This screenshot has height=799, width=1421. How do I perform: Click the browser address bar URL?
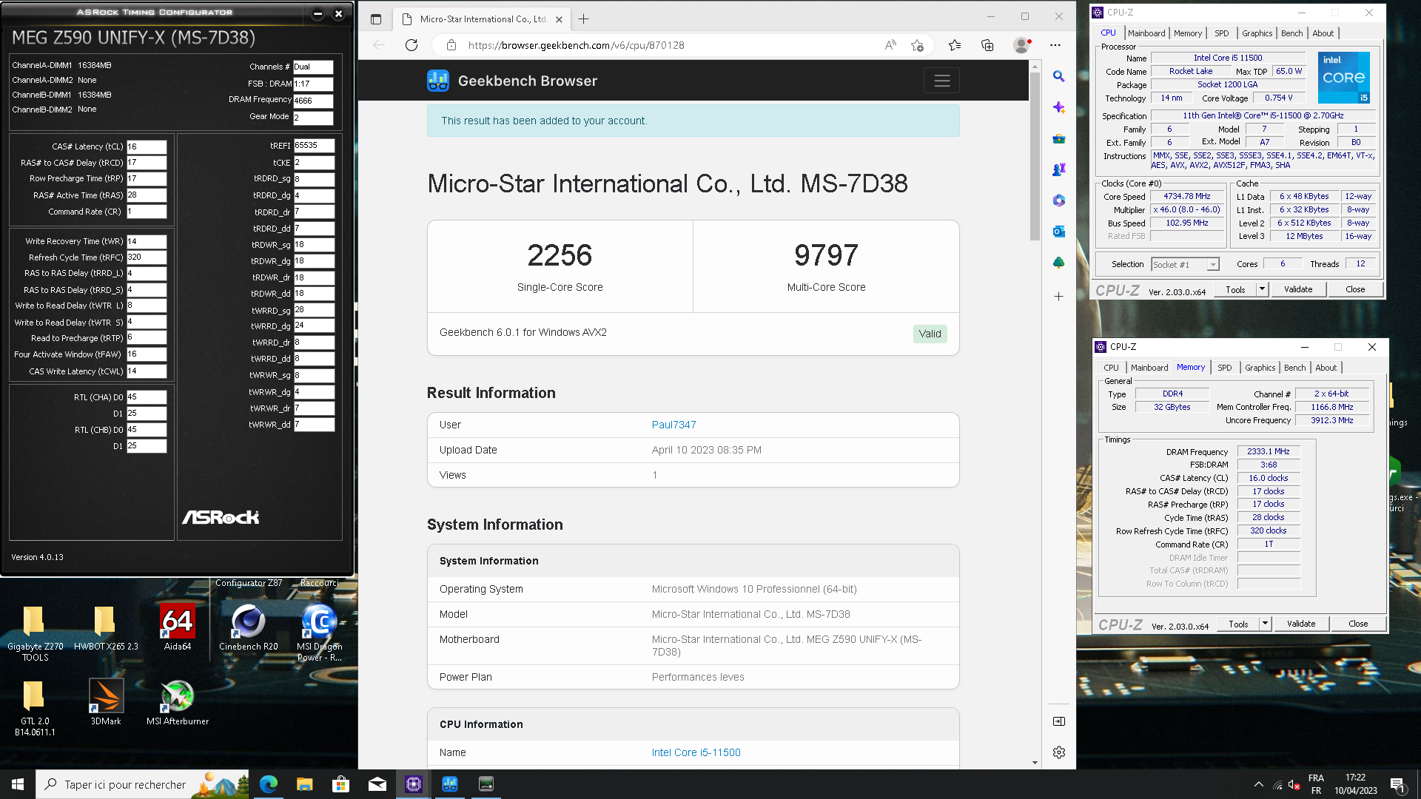[577, 45]
